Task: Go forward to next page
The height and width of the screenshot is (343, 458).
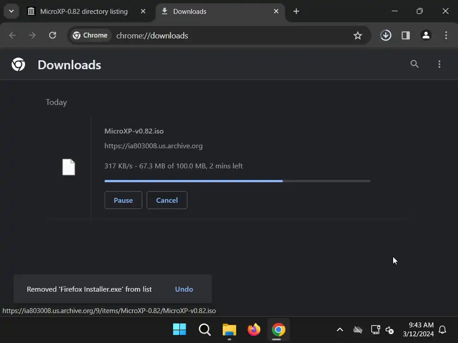Action: coord(32,35)
